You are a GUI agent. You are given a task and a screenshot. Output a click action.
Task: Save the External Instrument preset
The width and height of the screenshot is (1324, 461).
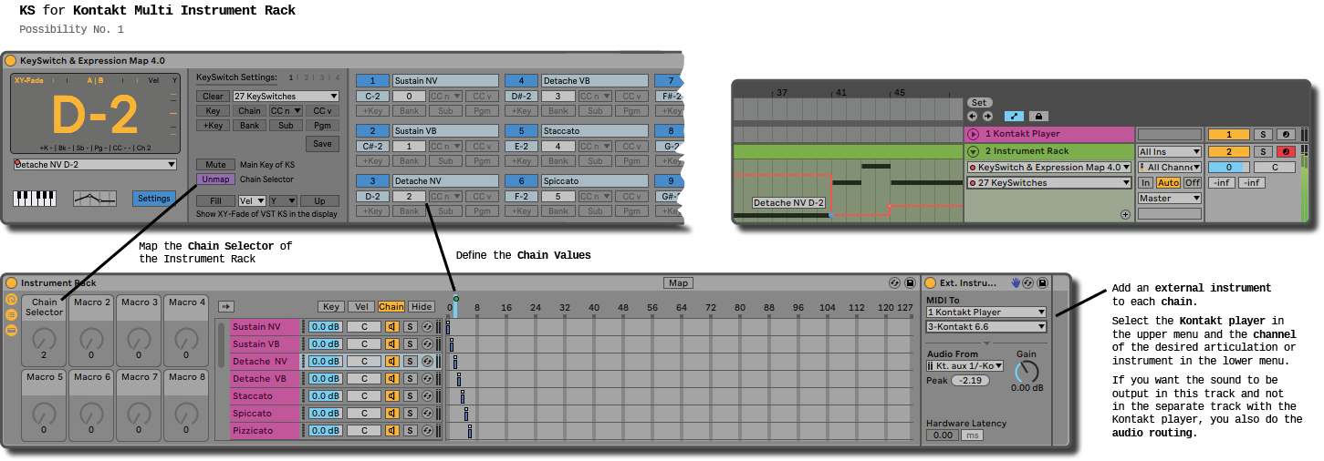pos(1041,283)
